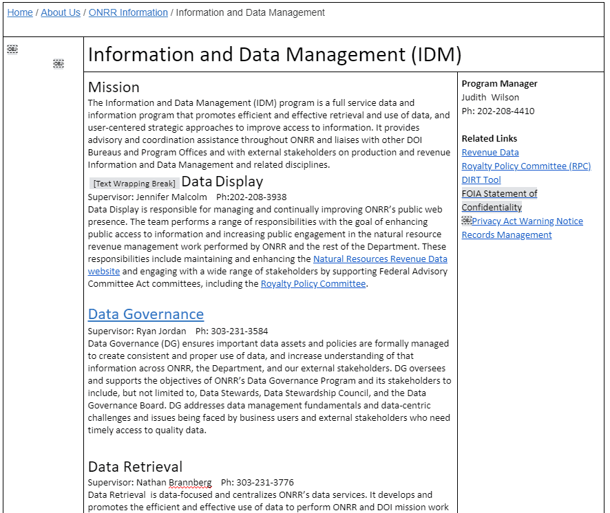This screenshot has height=513, width=610.
Task: Navigate to ONRR Information breadcrumb
Action: [x=128, y=12]
